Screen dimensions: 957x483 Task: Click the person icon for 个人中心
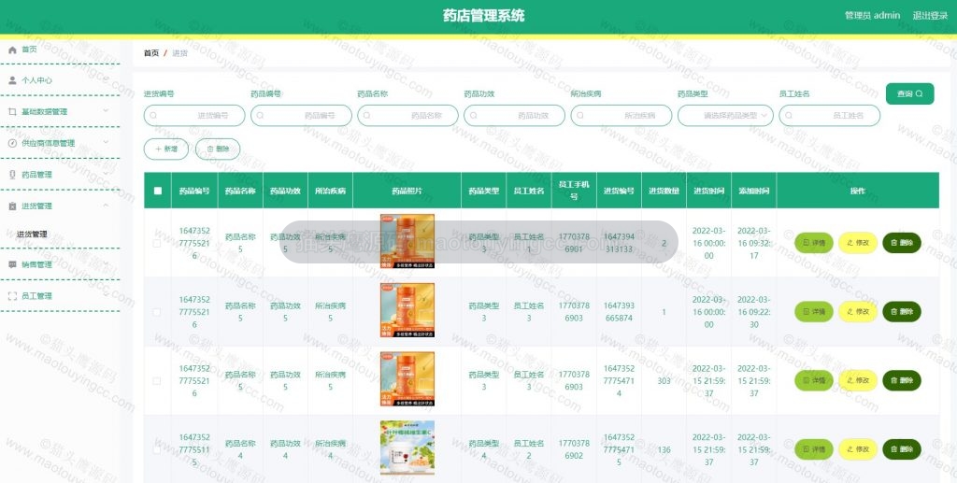(12, 80)
